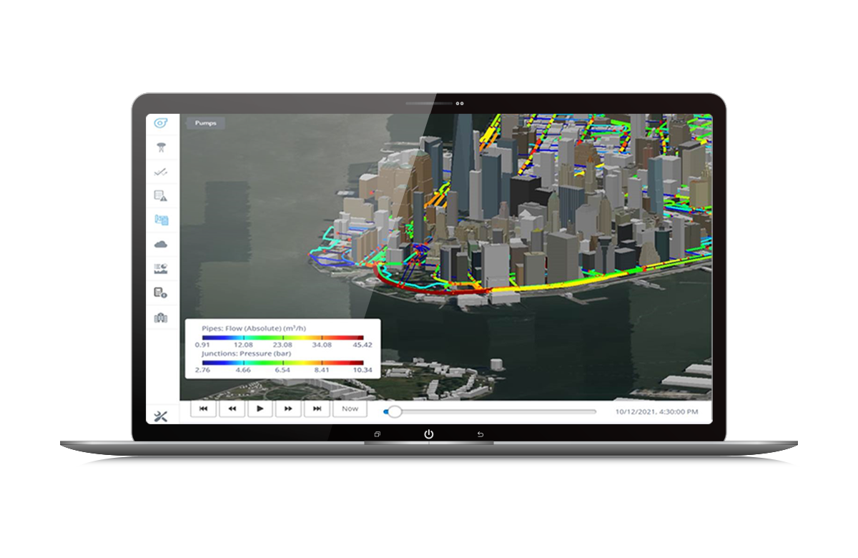Click the Pumps tooltip label
858x558 pixels.
pos(206,123)
